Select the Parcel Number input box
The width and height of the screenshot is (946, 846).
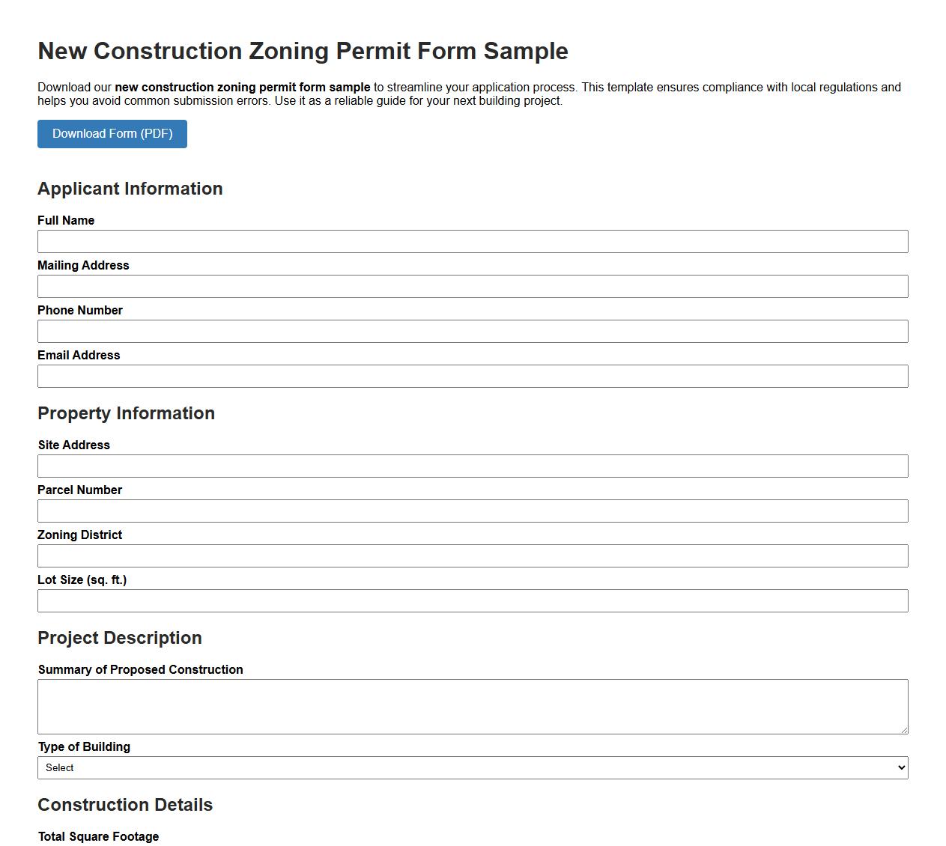pos(472,511)
